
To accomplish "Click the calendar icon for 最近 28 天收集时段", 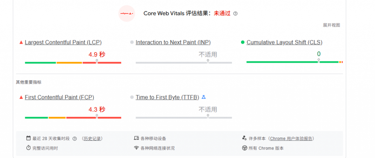I will coord(28,138).
